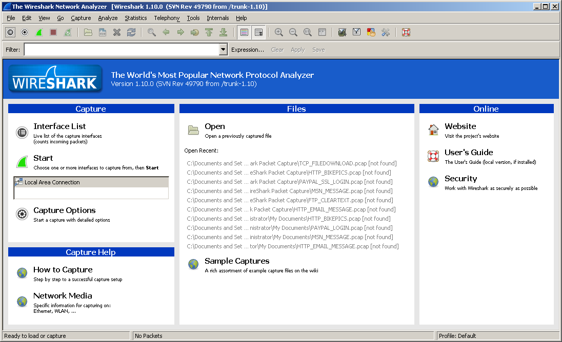Reset zoom to normal size icon

pos(308,33)
